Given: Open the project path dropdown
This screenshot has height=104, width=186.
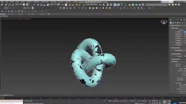Looking at the screenshot, I should (157, 5).
